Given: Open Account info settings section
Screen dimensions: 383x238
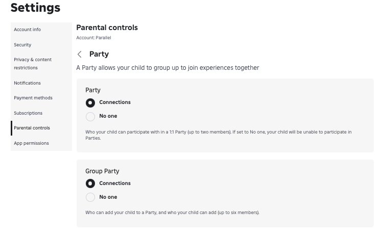Looking at the screenshot, I should pyautogui.click(x=28, y=30).
